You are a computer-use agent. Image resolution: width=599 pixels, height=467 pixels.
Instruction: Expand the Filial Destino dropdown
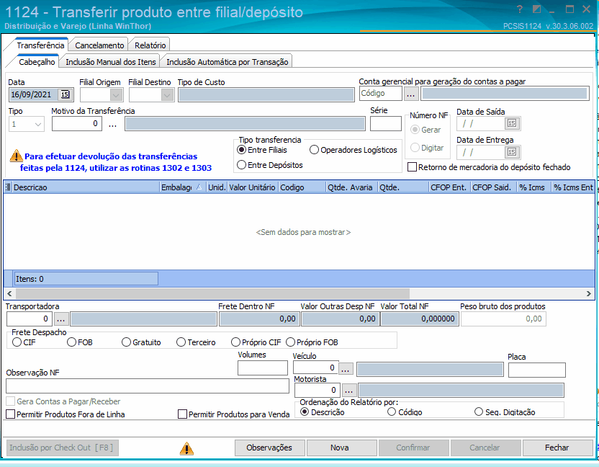point(167,94)
